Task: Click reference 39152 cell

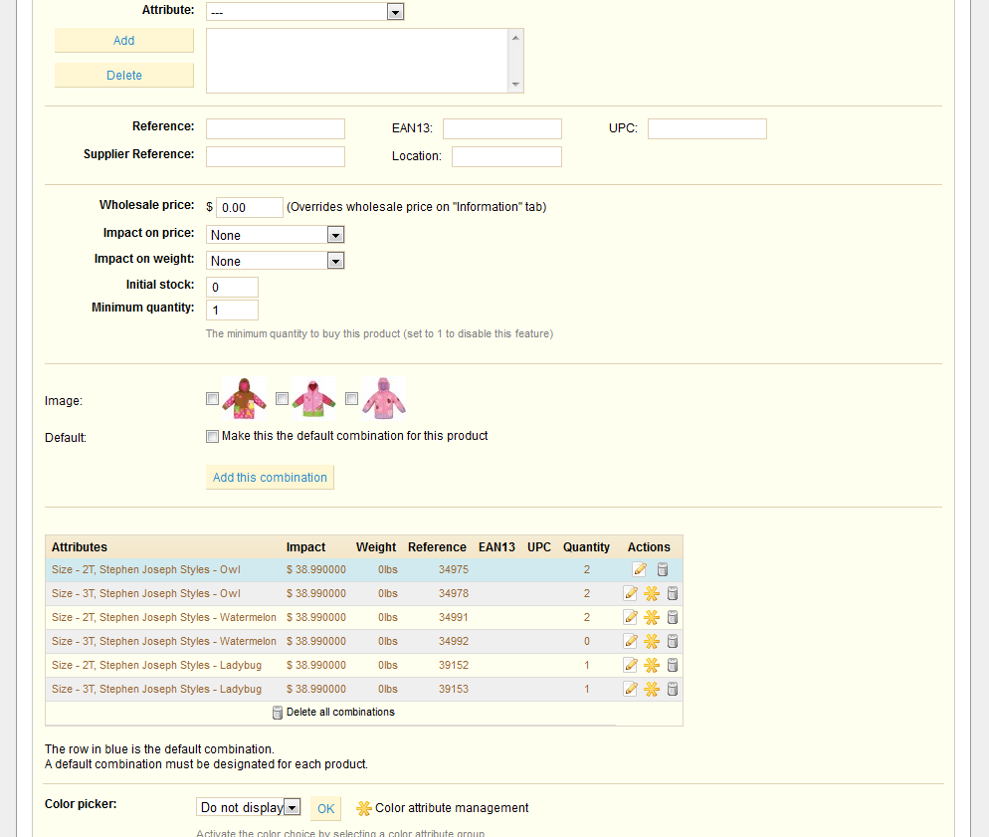Action: click(454, 665)
